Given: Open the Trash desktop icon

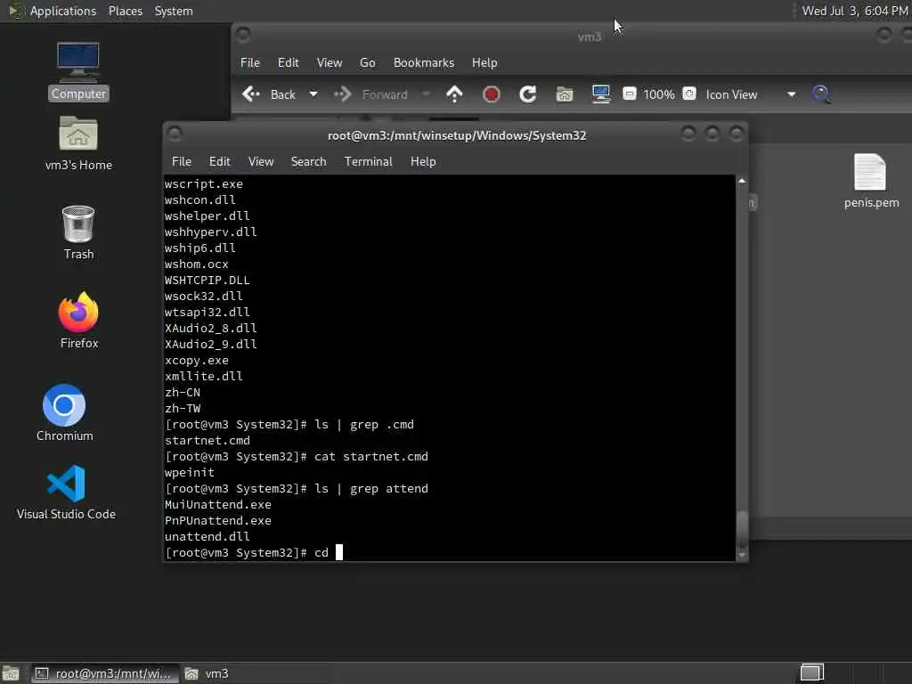Looking at the screenshot, I should 78,232.
